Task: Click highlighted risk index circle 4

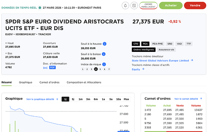Action: [x=96, y=69]
